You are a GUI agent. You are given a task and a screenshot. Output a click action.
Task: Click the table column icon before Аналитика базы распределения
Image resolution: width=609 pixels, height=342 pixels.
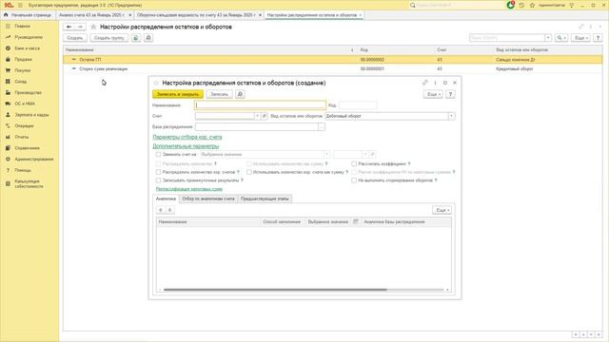coord(355,221)
